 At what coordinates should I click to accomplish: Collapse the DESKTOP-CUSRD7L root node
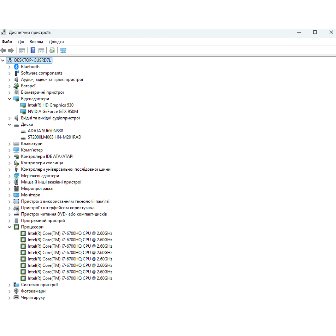(x=3, y=60)
